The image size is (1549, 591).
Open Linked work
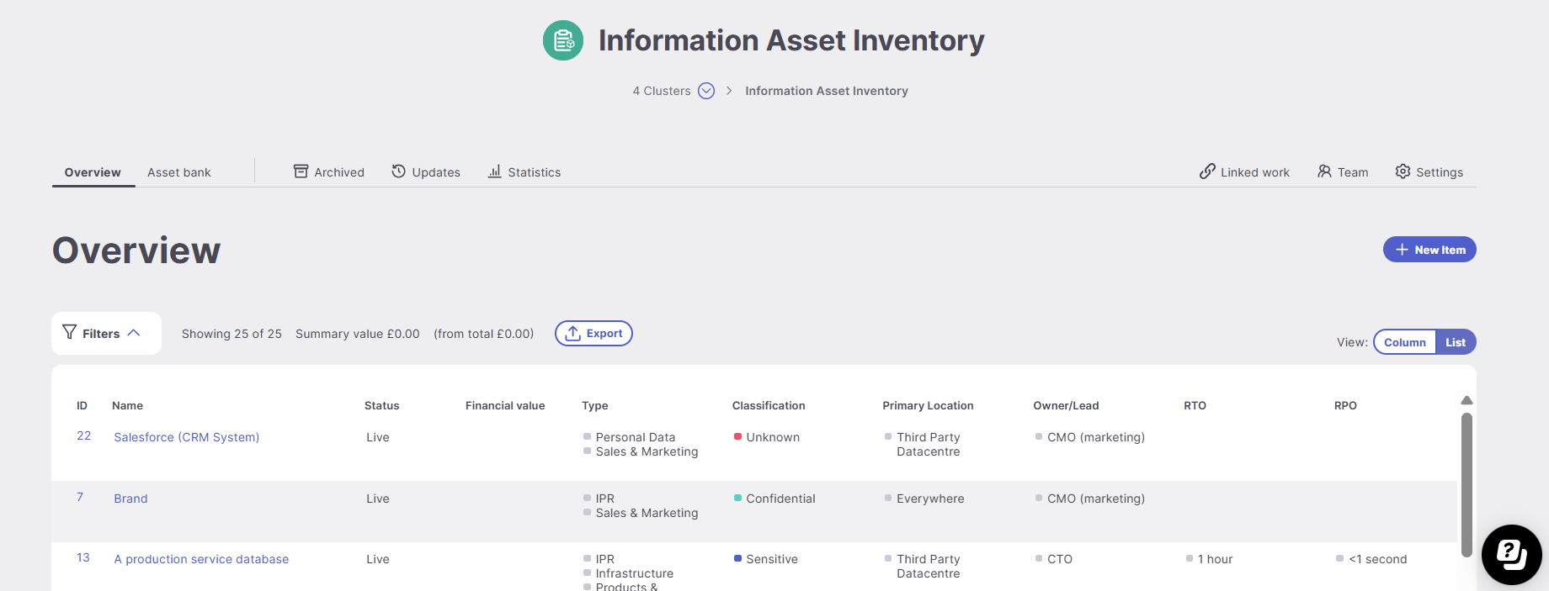point(1244,171)
